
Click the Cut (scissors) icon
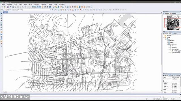pyautogui.click(x=18, y=7)
